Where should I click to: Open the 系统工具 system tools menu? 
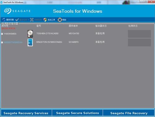(51, 20)
